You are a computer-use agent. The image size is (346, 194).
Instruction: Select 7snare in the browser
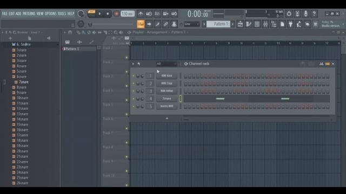click(24, 82)
